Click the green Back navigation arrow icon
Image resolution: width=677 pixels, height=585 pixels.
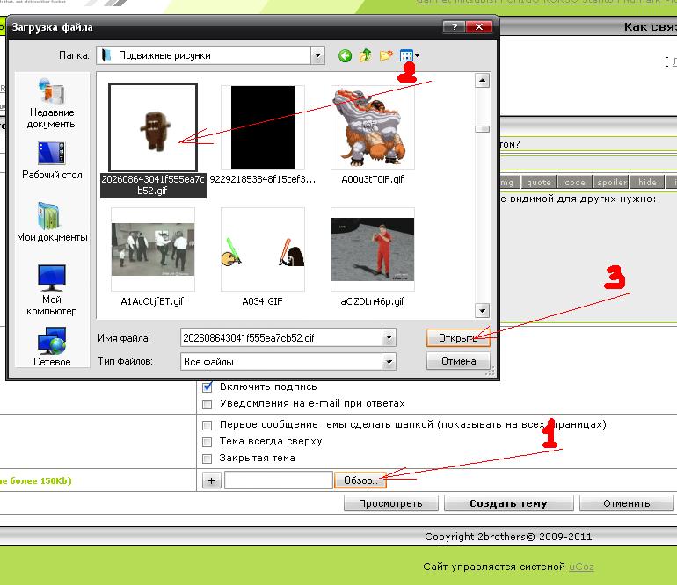click(345, 56)
